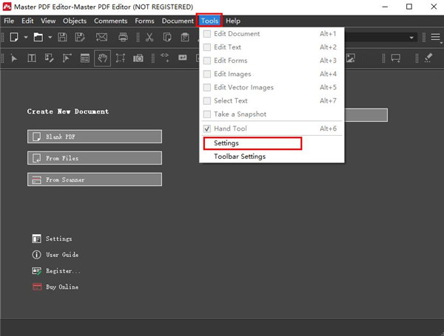Check the Edit Document menu checkbox
The image size is (444, 336).
tap(207, 34)
